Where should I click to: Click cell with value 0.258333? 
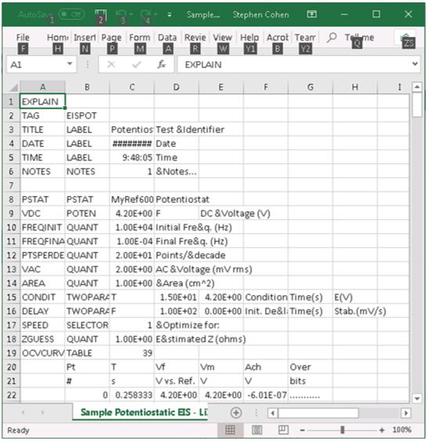[x=132, y=395]
